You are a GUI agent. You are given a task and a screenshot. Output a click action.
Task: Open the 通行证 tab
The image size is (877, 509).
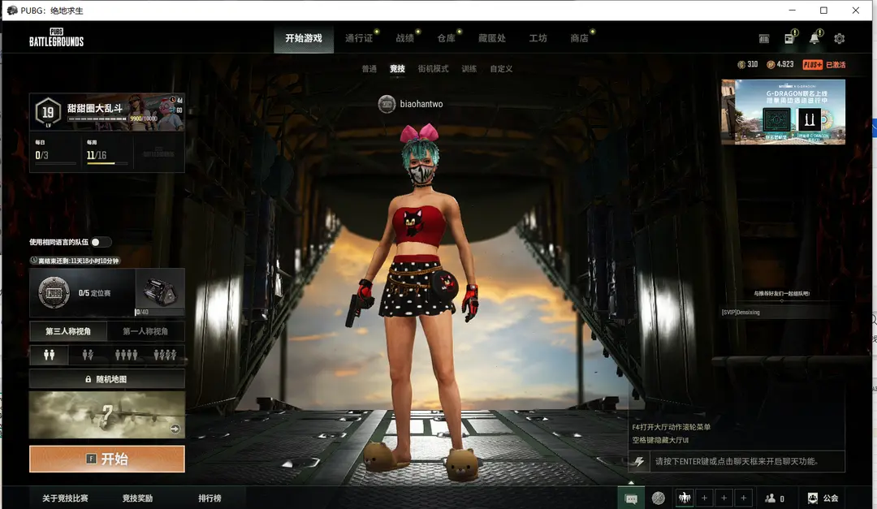coord(359,38)
